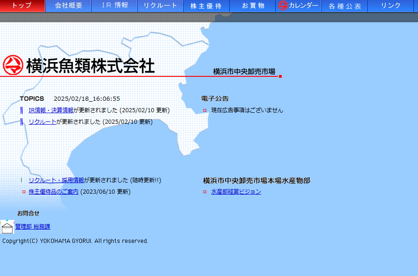
Task: Visit the リクルート・採用情報 link
Action: pyautogui.click(x=56, y=180)
